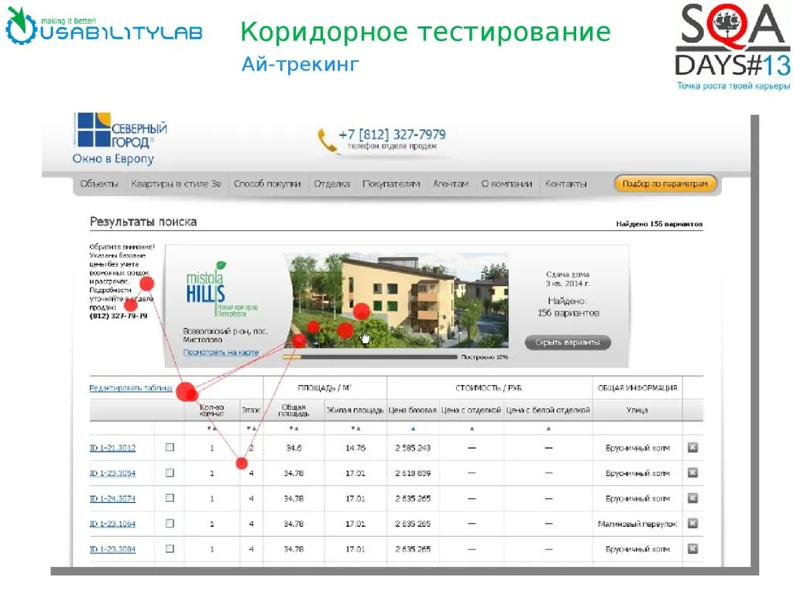The image size is (793, 595).
Task: Click the SQA Days#13 logo
Action: pyautogui.click(x=733, y=46)
